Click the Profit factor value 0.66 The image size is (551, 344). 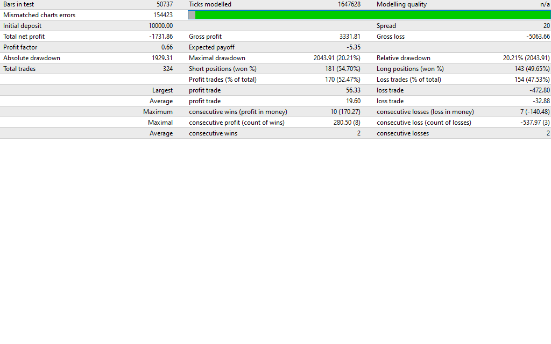click(167, 47)
